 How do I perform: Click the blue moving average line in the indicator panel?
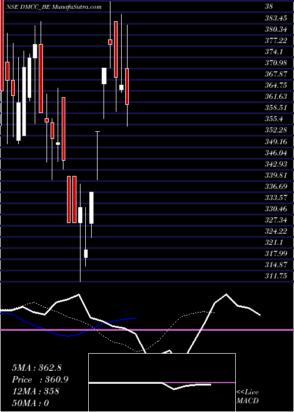pyautogui.click(x=68, y=326)
